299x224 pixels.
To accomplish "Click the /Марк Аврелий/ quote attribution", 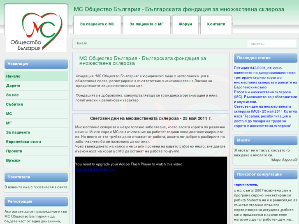I will [284, 160].
